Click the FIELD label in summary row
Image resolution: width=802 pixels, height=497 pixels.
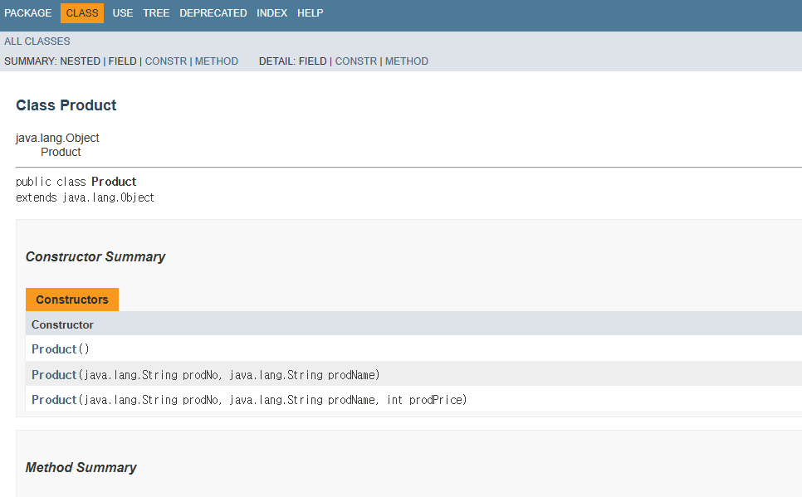(122, 61)
